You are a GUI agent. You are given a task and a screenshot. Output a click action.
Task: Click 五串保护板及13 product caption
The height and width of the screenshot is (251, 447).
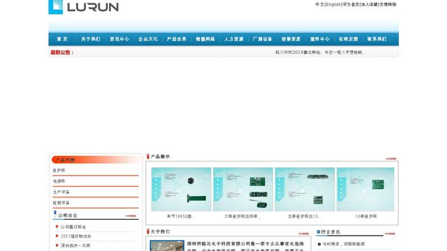pyautogui.click(x=305, y=216)
